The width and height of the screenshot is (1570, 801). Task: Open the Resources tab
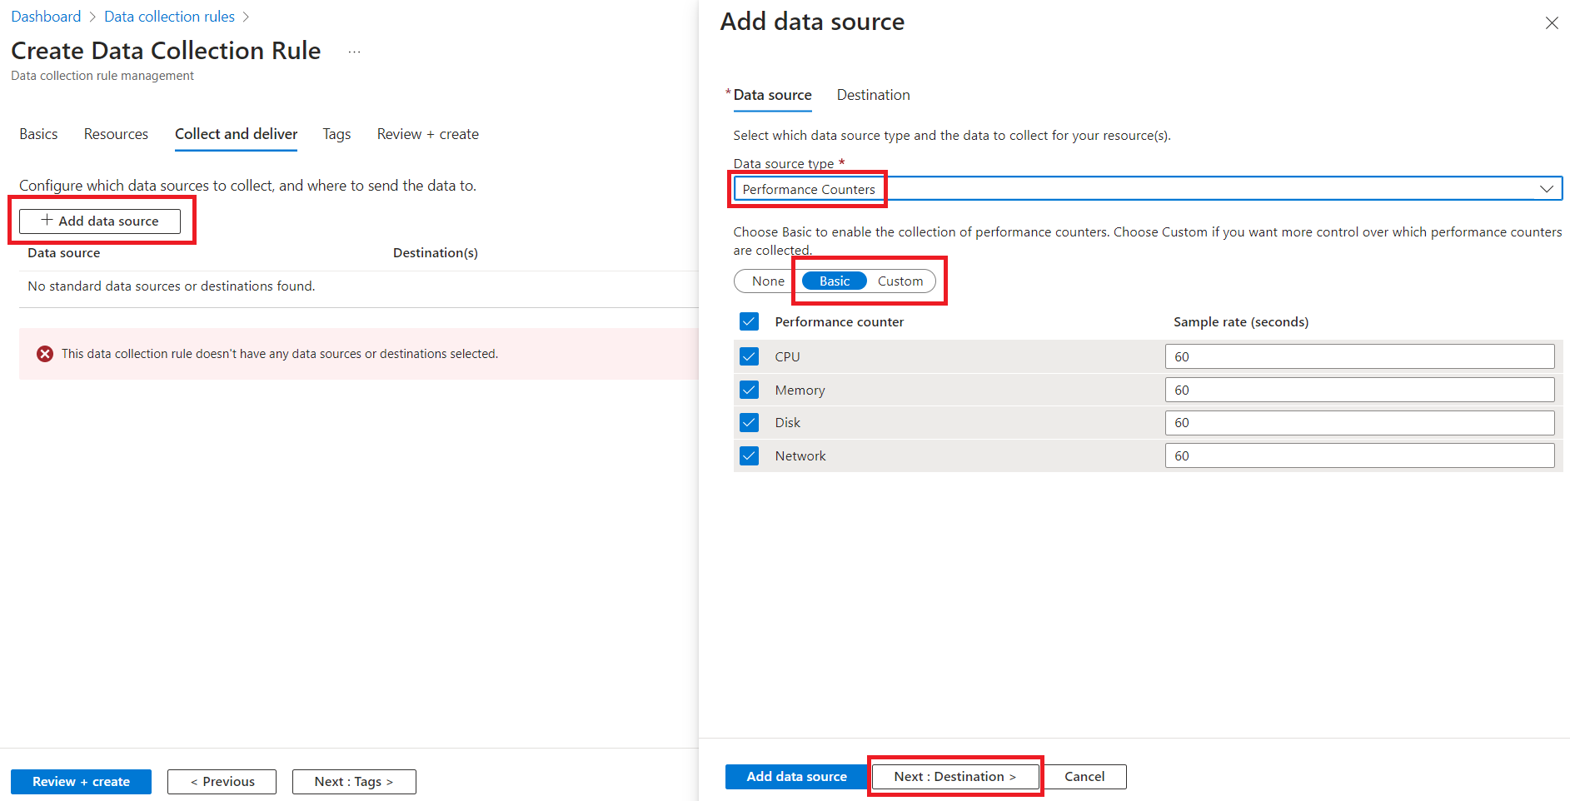tap(116, 134)
